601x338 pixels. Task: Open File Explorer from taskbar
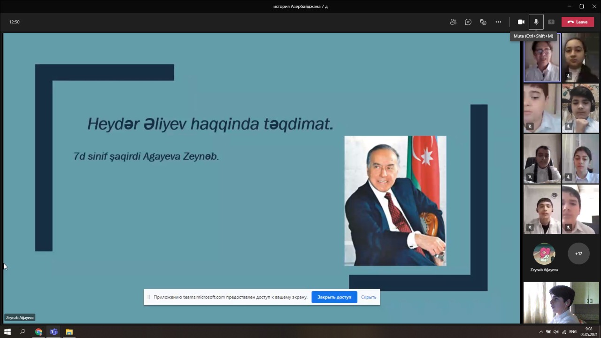tap(69, 332)
